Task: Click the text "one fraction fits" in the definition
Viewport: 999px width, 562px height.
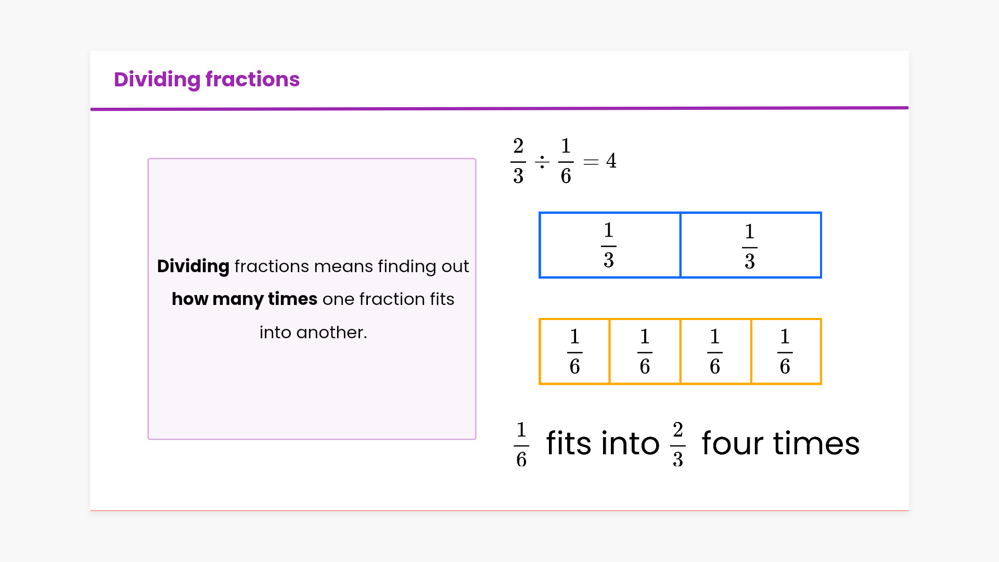Action: 388,299
